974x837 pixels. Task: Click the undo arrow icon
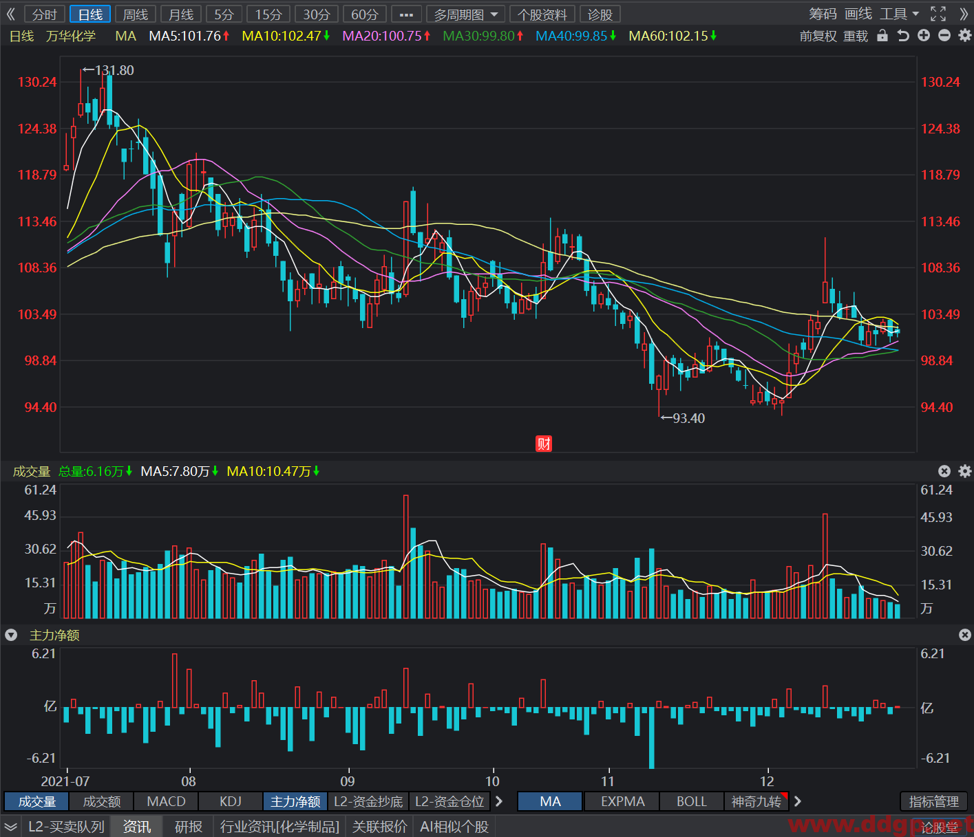click(903, 36)
